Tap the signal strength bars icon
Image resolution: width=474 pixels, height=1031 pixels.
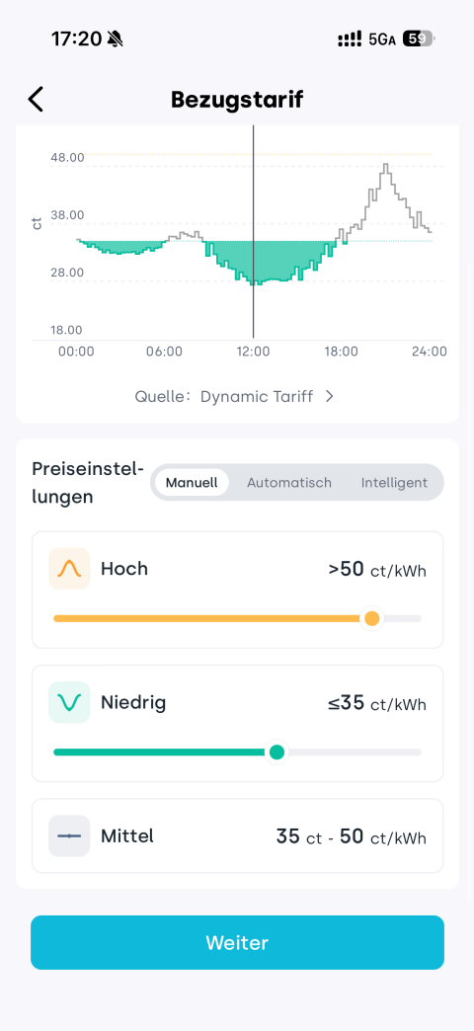click(x=350, y=40)
